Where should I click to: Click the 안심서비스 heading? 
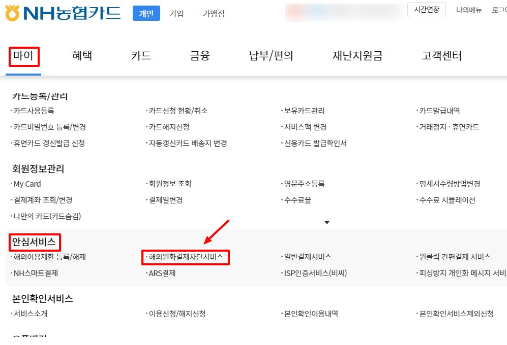click(34, 241)
